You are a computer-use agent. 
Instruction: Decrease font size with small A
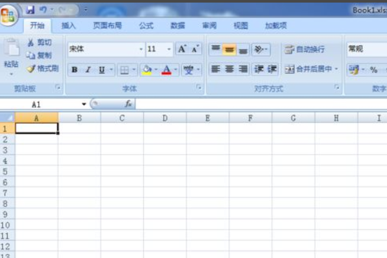coord(195,49)
